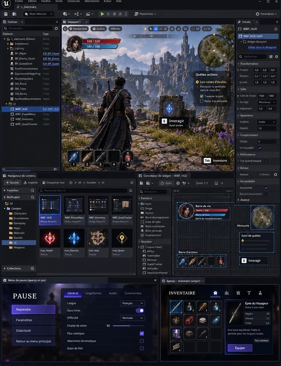This screenshot has width=281, height=366.
Task: Switch to the Graphismes tab
Action: click(93, 294)
